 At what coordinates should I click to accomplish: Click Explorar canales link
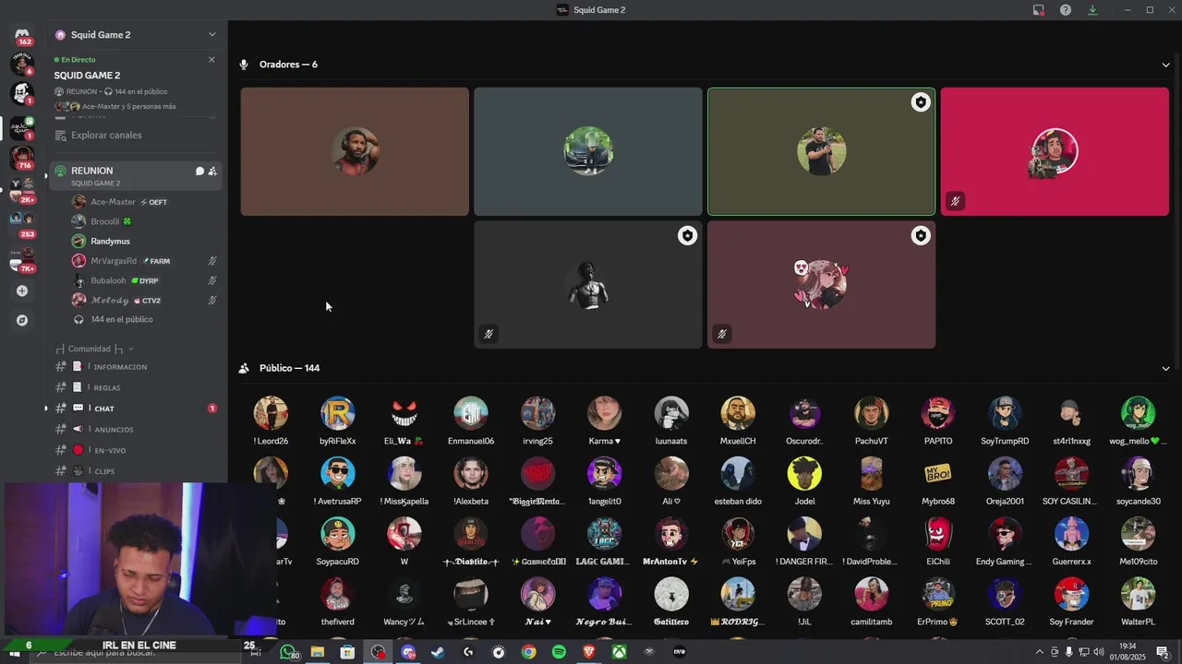coord(106,135)
